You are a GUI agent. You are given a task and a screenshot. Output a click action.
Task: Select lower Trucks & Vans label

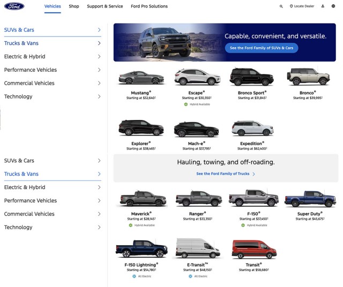tap(21, 174)
